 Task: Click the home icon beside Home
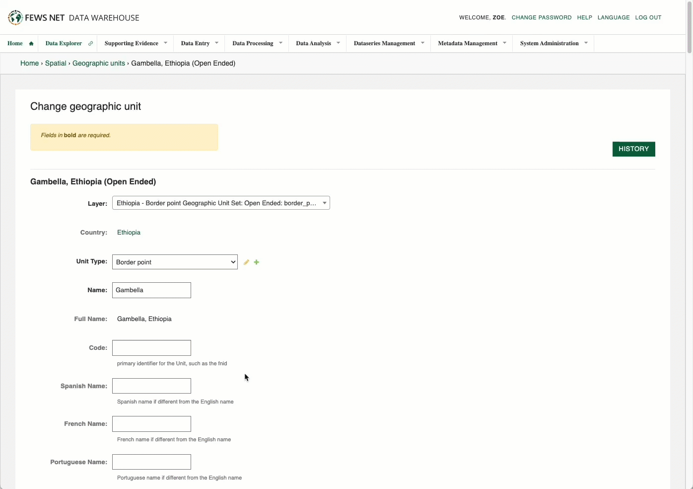point(31,44)
